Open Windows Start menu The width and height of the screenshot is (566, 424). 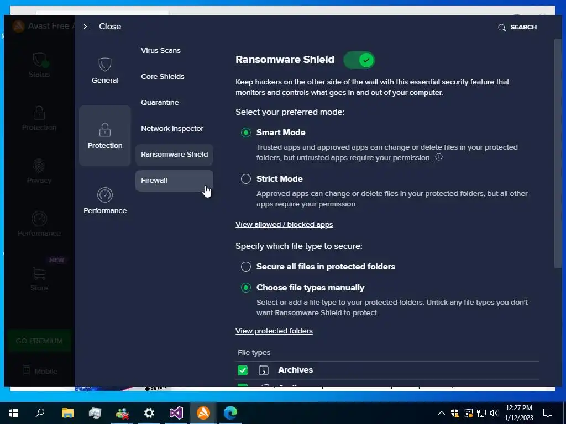[x=13, y=413]
